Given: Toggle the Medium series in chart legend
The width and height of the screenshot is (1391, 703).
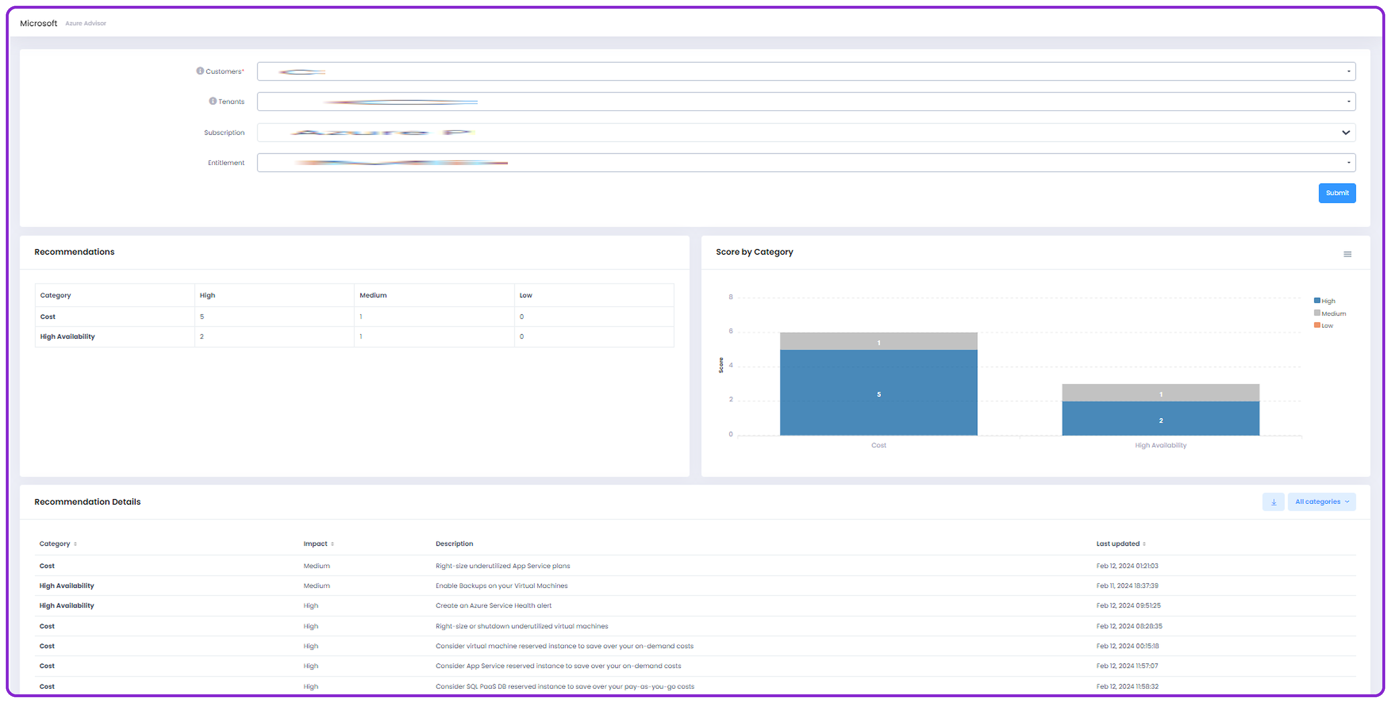Looking at the screenshot, I should (1330, 313).
